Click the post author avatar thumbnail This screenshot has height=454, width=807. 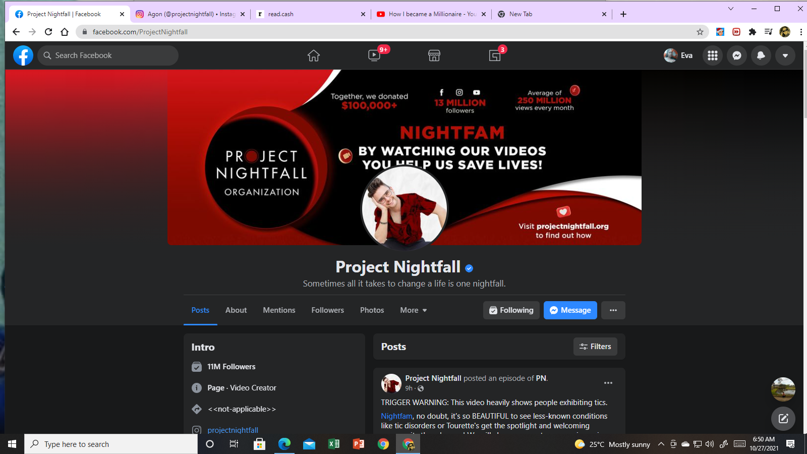coord(391,383)
